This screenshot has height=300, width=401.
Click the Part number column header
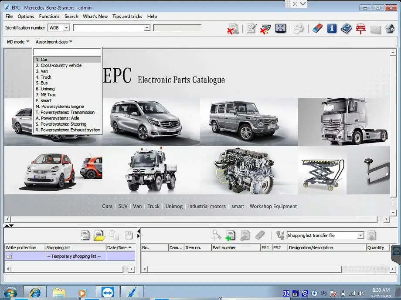[235, 247]
